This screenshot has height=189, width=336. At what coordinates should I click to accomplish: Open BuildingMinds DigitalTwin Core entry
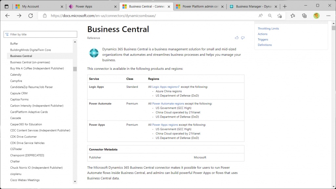pyautogui.click(x=31, y=50)
